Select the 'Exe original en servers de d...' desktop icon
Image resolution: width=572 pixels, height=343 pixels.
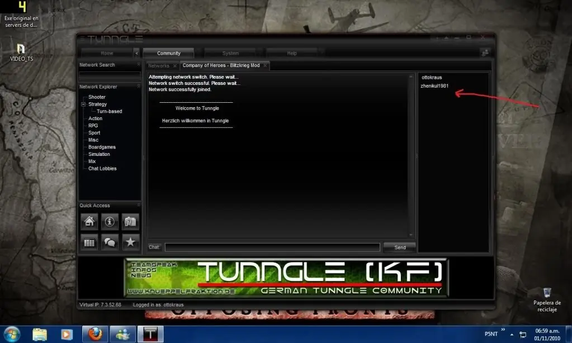point(21,15)
